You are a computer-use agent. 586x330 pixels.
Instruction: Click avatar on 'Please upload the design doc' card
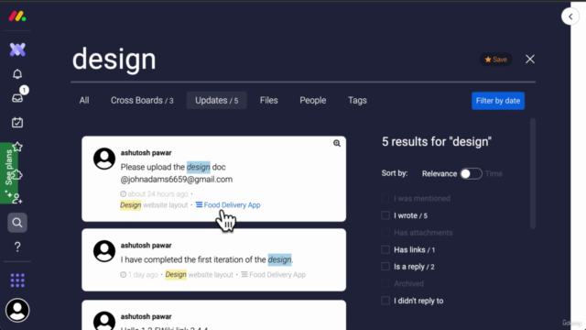click(104, 159)
